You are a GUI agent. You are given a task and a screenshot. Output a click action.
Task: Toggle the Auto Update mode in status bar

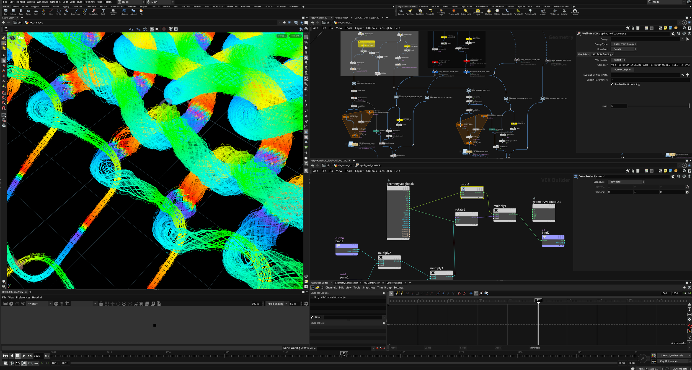pyautogui.click(x=680, y=368)
